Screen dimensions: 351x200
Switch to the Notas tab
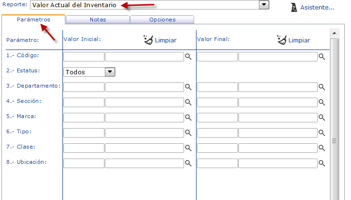98,20
